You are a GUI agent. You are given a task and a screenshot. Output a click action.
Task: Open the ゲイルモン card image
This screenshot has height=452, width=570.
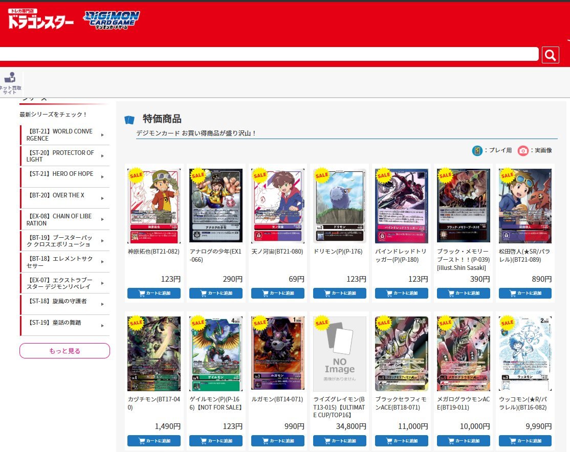[216, 353]
